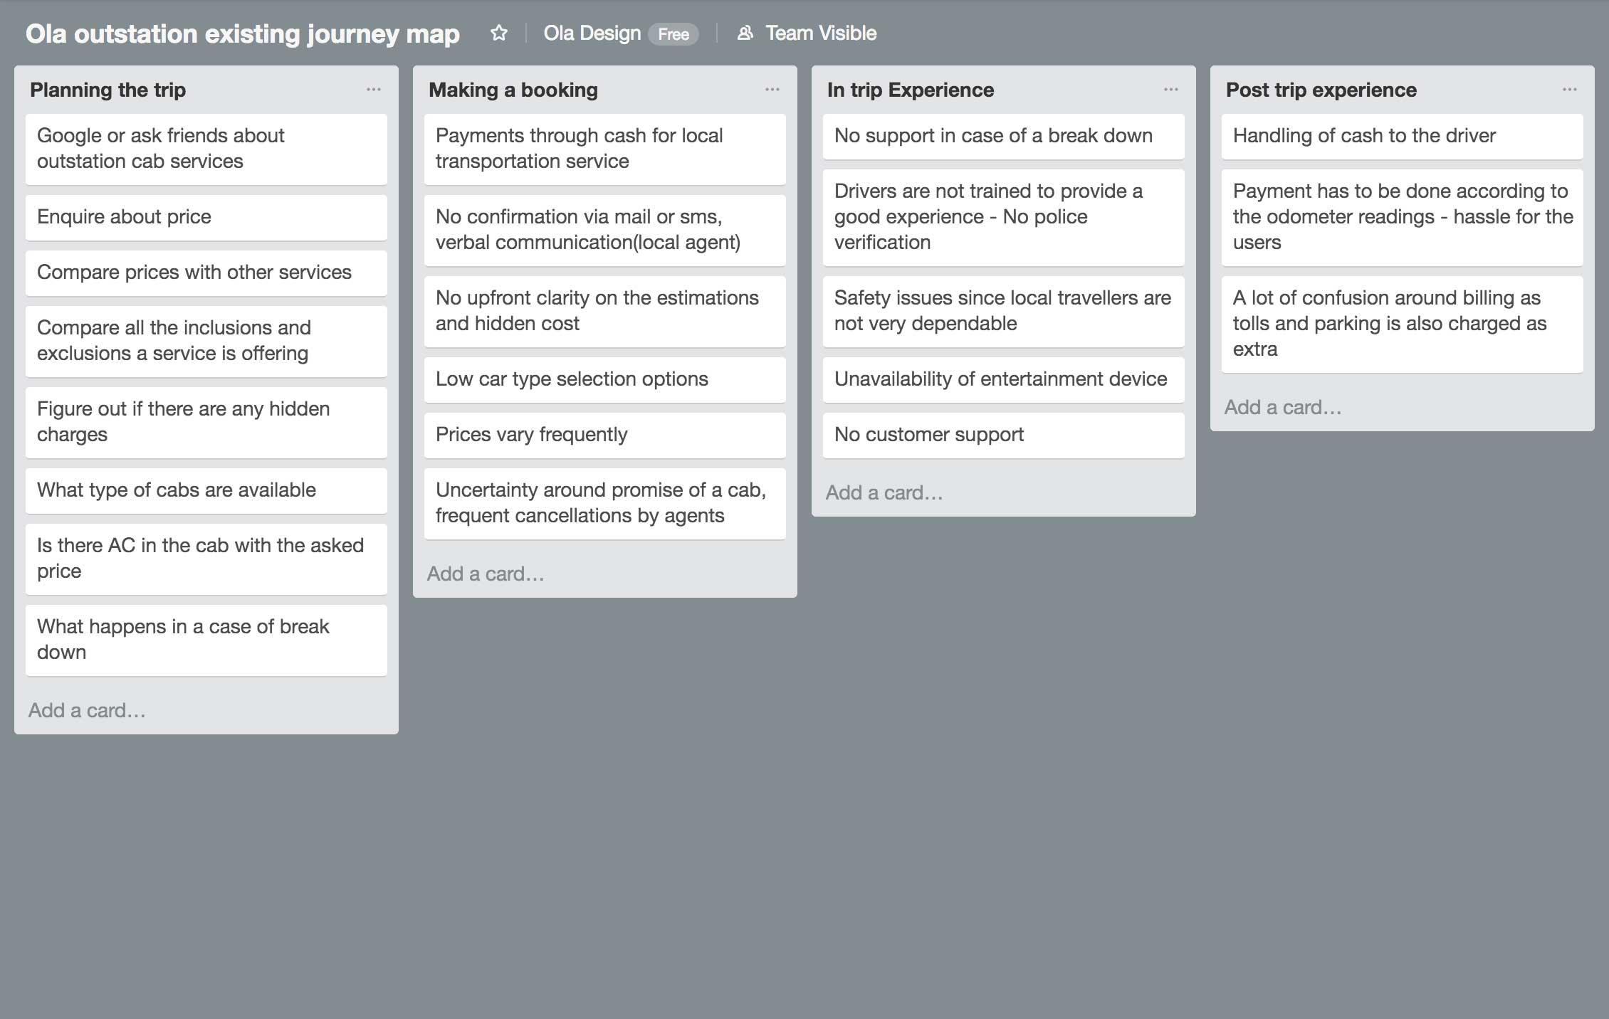Add a card to Making a booking
This screenshot has width=1609, height=1019.
(x=604, y=574)
